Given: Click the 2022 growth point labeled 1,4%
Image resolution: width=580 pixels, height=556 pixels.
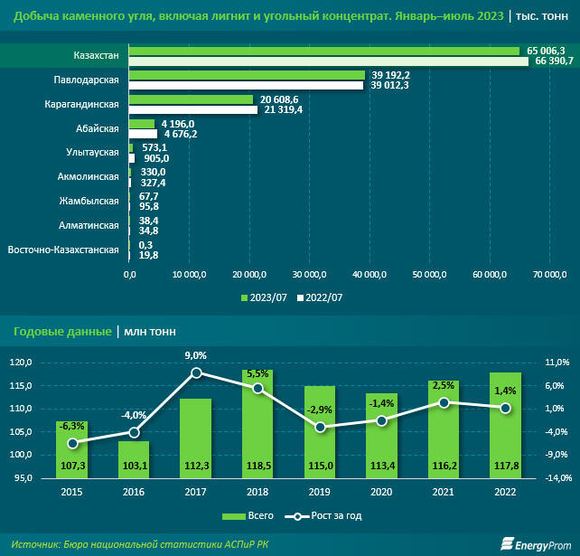Looking at the screenshot, I should click(505, 408).
